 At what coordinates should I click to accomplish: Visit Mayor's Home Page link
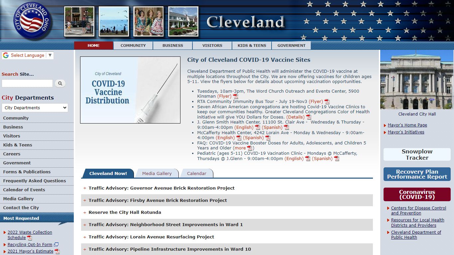coord(407,125)
